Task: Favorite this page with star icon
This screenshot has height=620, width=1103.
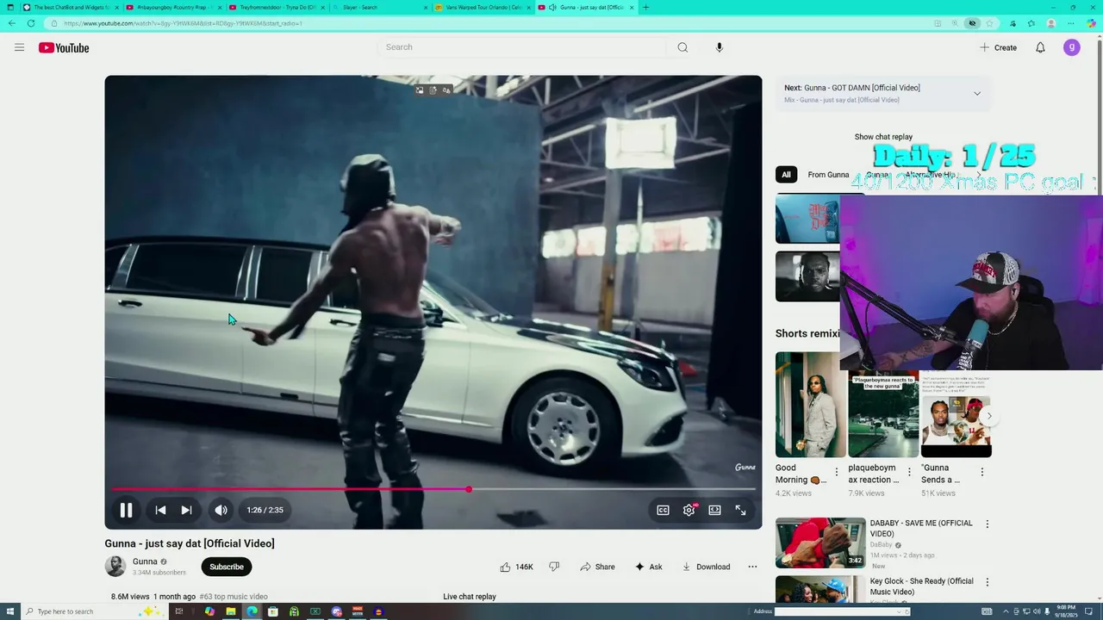Action: pos(990,23)
